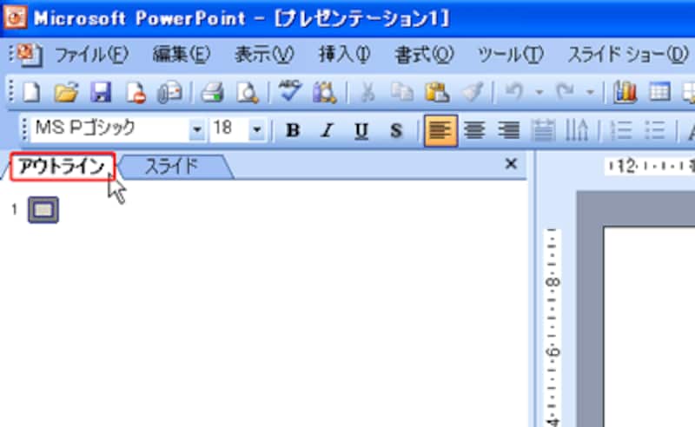Open the 書式(O) menu
This screenshot has width=695, height=427.
pyautogui.click(x=424, y=55)
